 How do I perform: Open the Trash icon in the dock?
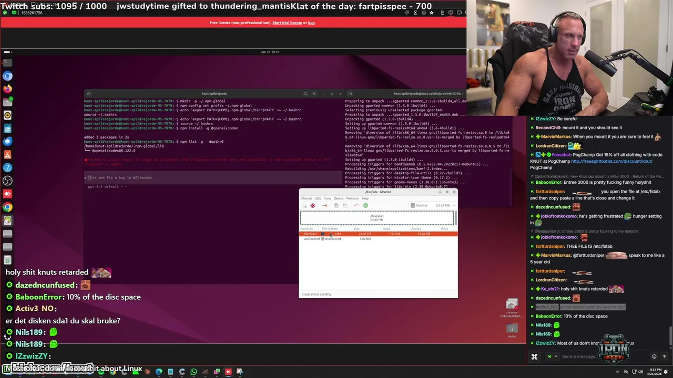pos(7,260)
